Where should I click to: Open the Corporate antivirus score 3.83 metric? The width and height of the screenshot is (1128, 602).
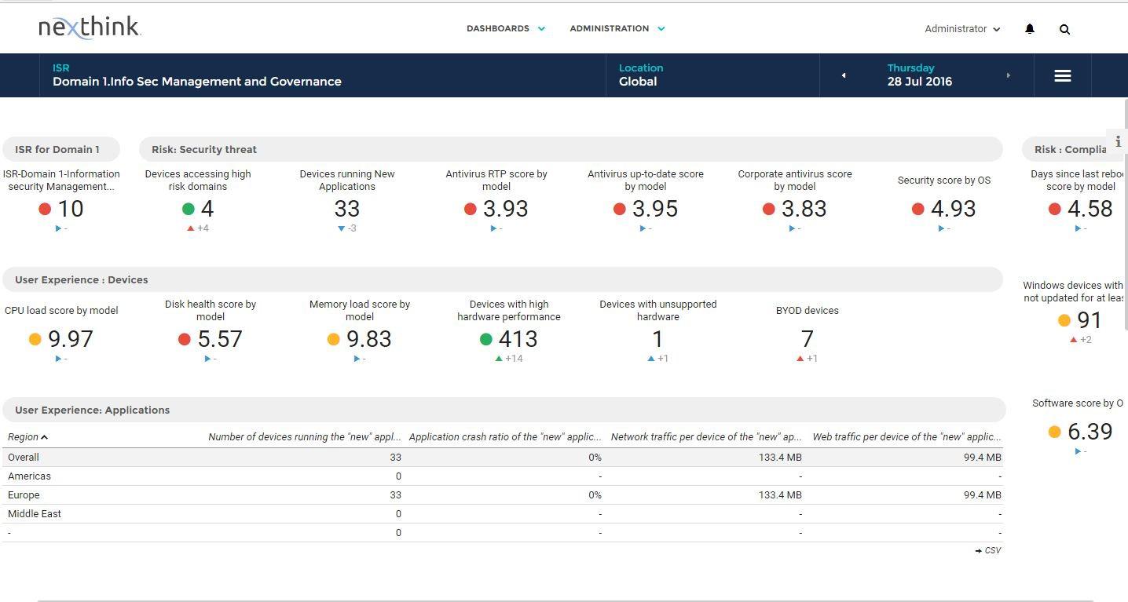[x=795, y=202]
